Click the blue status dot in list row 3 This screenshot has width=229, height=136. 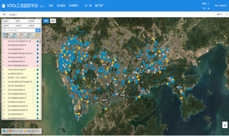click(38, 49)
